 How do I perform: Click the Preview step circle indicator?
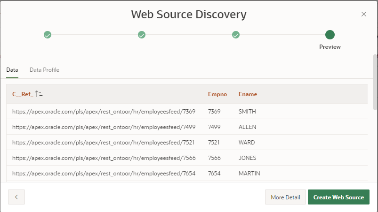coord(330,35)
